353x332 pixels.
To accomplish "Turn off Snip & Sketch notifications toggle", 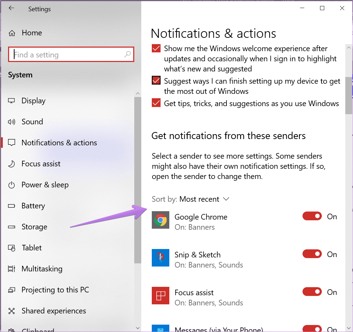I will coord(312,254).
